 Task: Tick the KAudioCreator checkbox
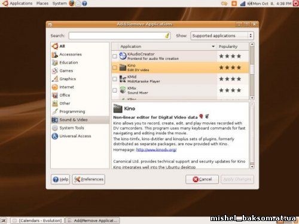[115, 56]
